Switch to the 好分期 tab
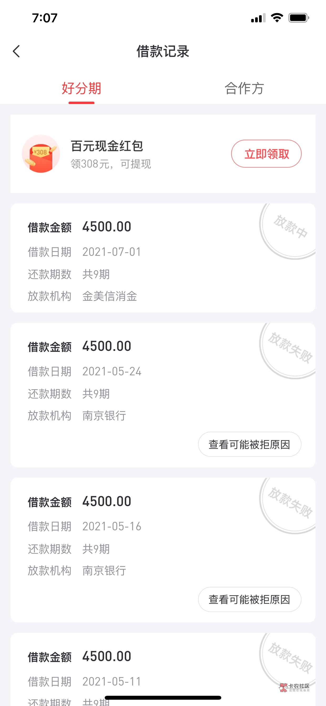Screen dimensions: 326x706 [81, 89]
